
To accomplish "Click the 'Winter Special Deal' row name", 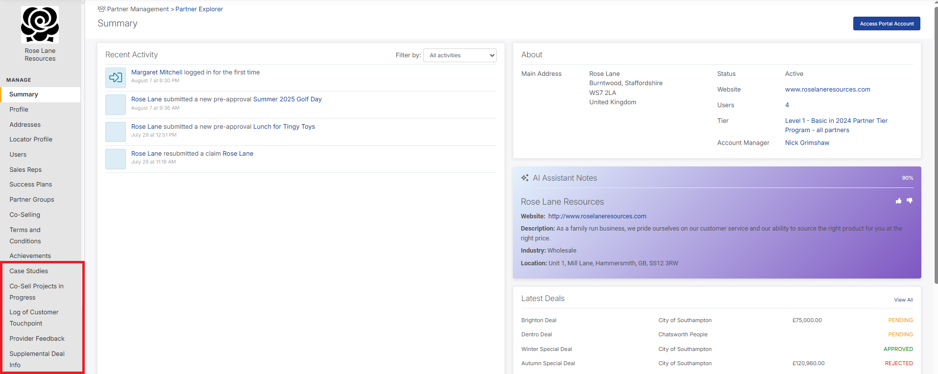I will point(547,349).
